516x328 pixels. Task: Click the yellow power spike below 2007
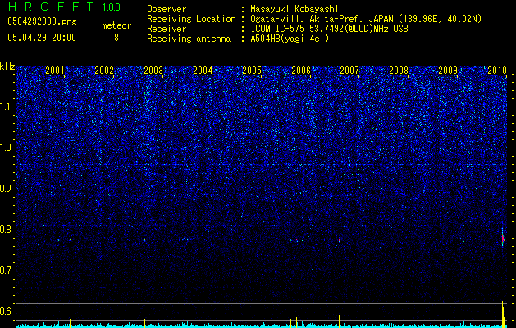pyautogui.click(x=339, y=320)
